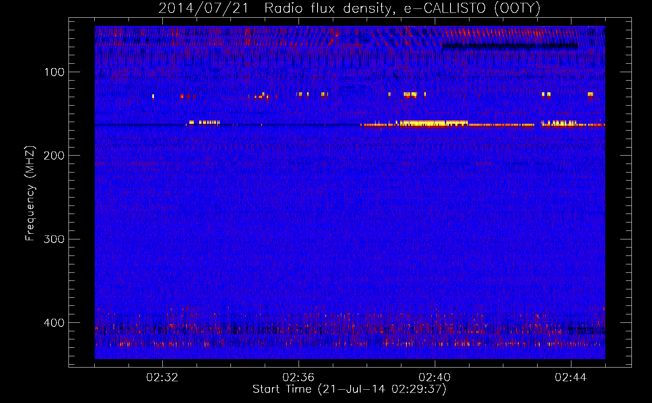
Task: Click the time tick label '02:32'
Action: 162,378
